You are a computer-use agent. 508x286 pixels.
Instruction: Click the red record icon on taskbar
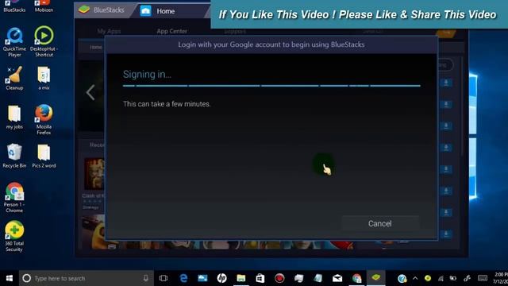(279, 278)
